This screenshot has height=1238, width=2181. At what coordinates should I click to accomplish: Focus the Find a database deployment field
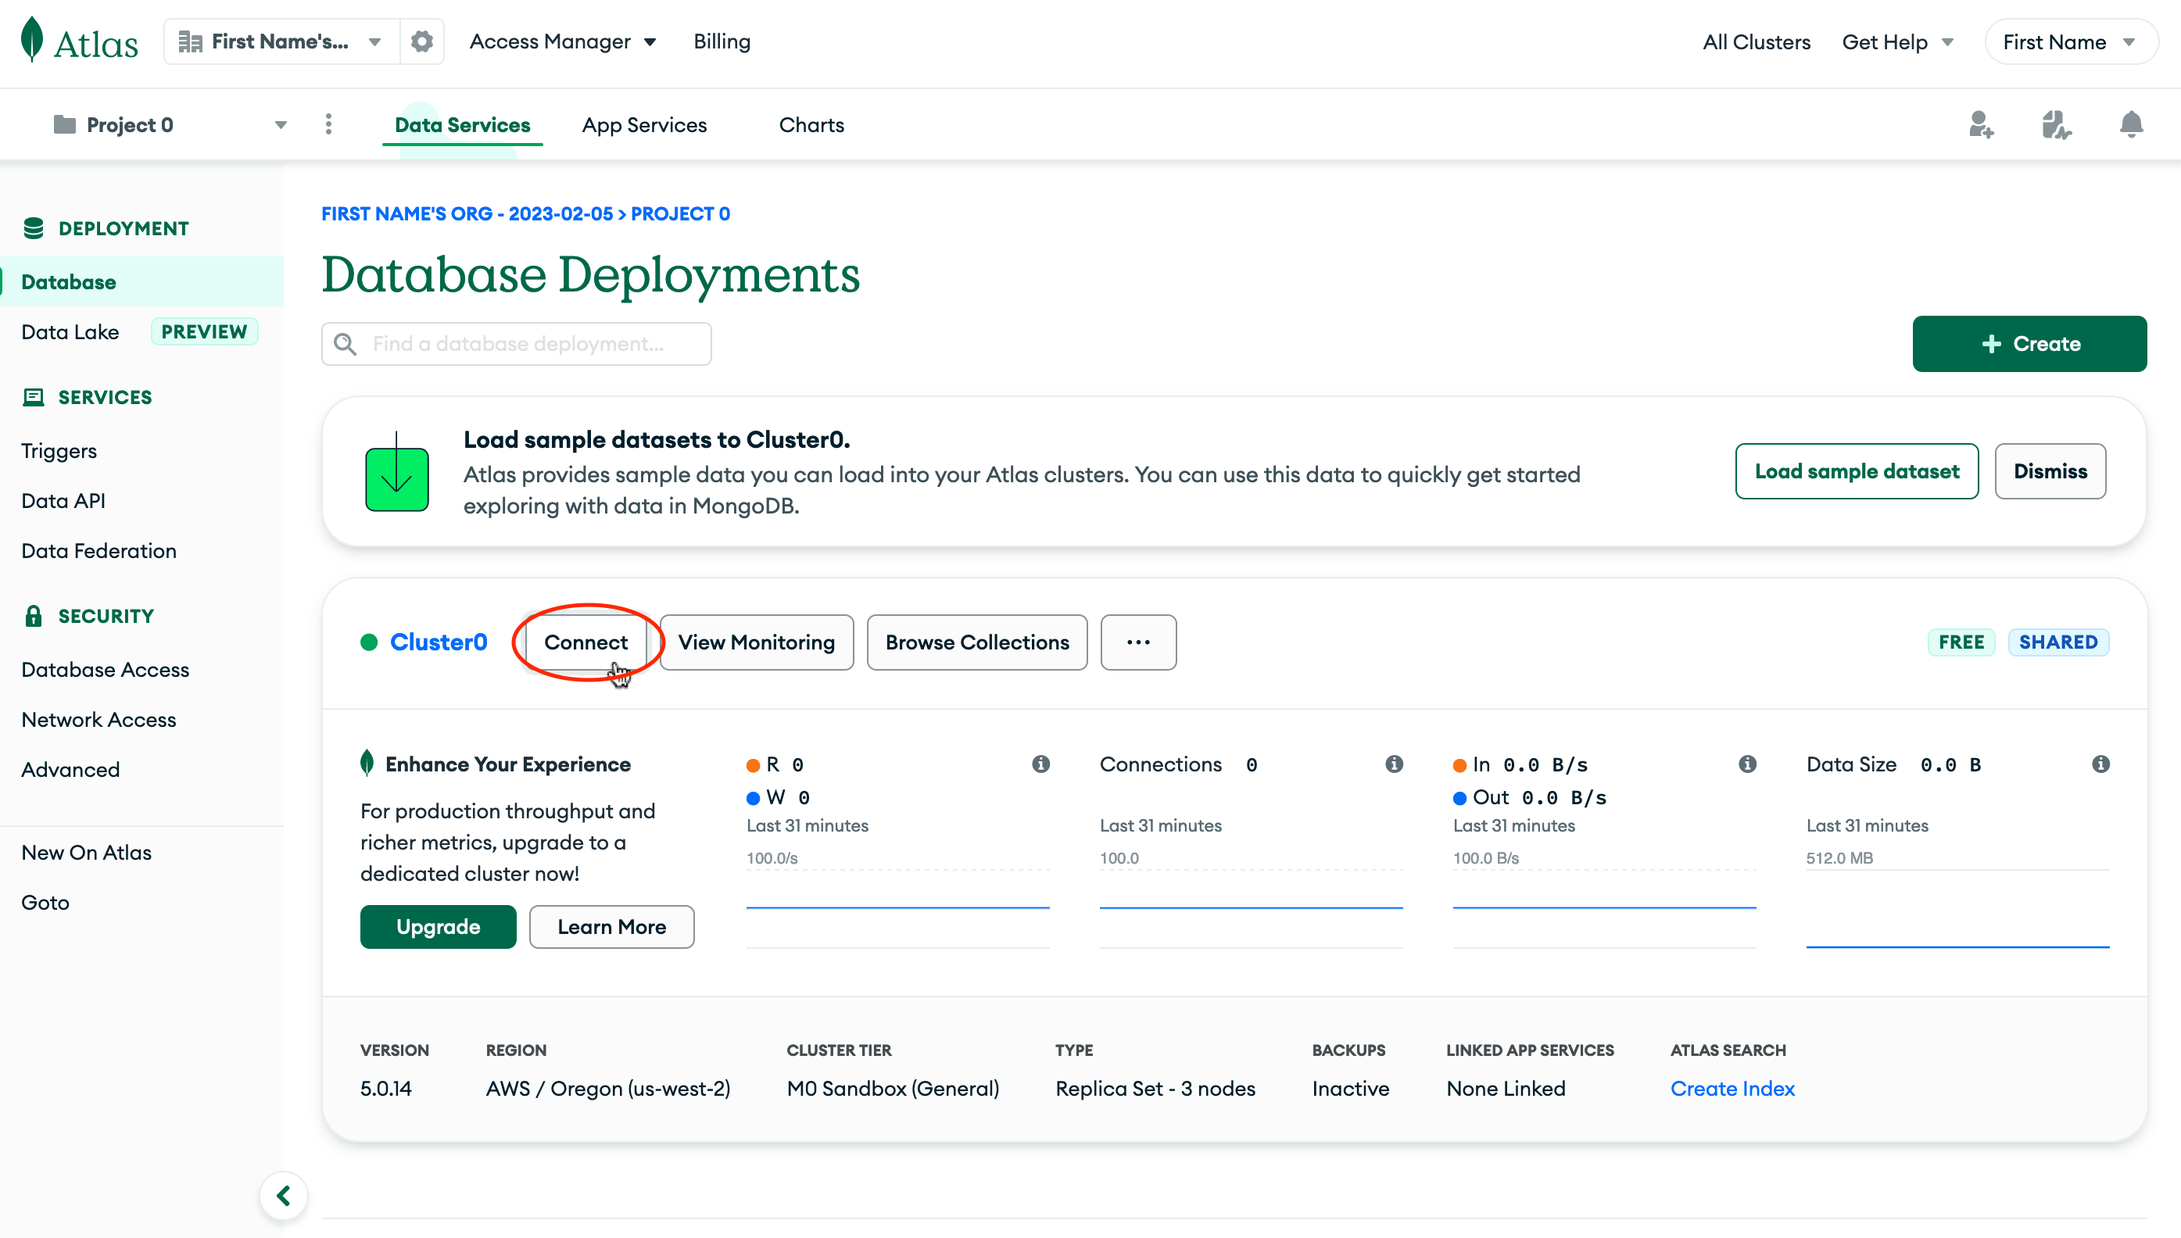tap(516, 344)
